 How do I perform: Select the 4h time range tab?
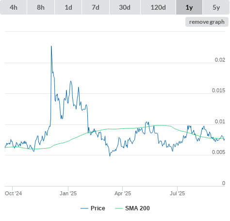click(14, 7)
